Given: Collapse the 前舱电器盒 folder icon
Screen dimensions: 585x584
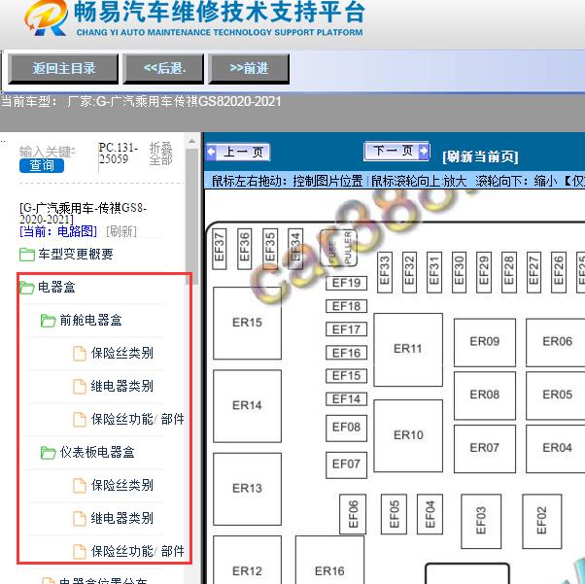Looking at the screenshot, I should (x=49, y=320).
